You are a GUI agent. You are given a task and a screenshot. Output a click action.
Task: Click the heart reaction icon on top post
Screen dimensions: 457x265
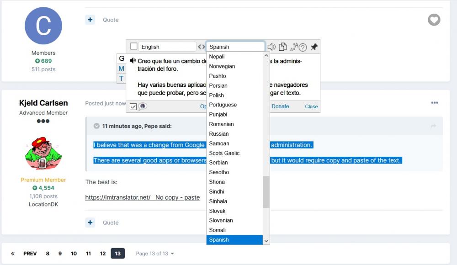(x=434, y=20)
